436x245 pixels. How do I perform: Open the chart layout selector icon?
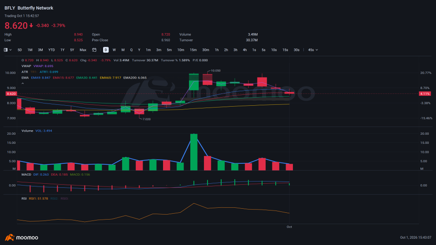pyautogui.click(x=5, y=50)
